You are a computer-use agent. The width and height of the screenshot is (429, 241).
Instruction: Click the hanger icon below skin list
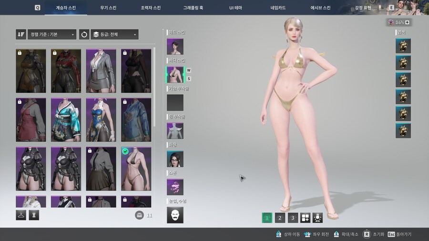point(21,215)
